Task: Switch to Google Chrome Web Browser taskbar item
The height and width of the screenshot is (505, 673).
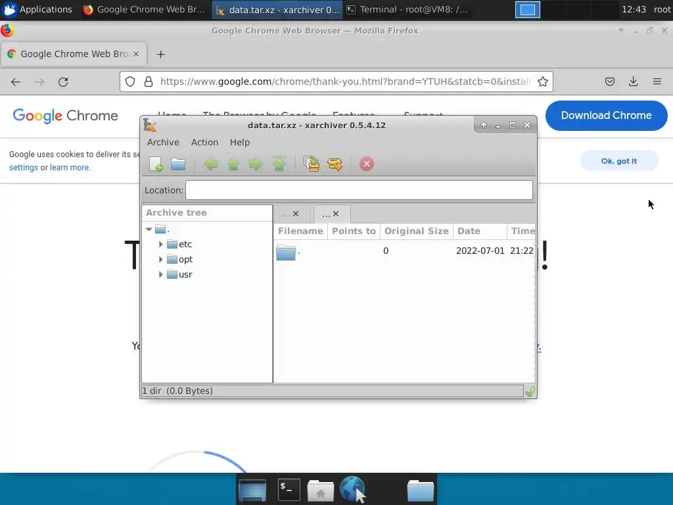Action: pyautogui.click(x=144, y=9)
